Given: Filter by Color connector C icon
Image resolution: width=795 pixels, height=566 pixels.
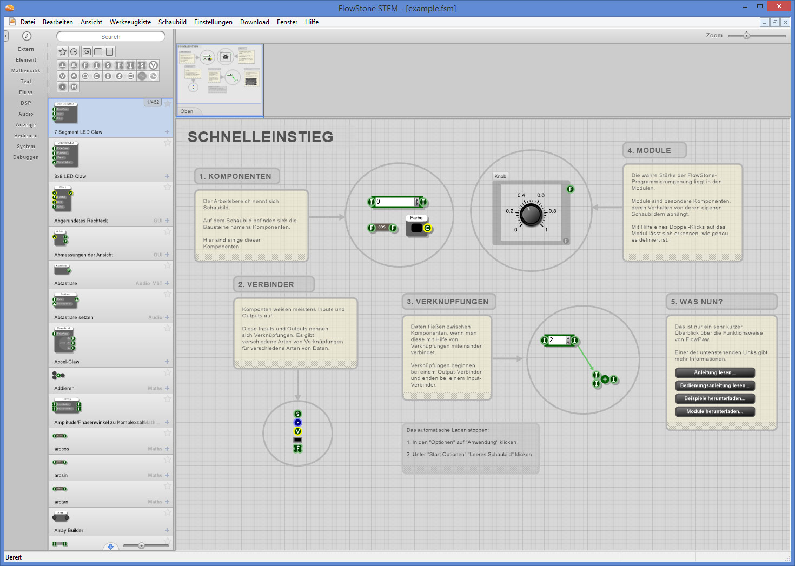Looking at the screenshot, I should click(96, 76).
